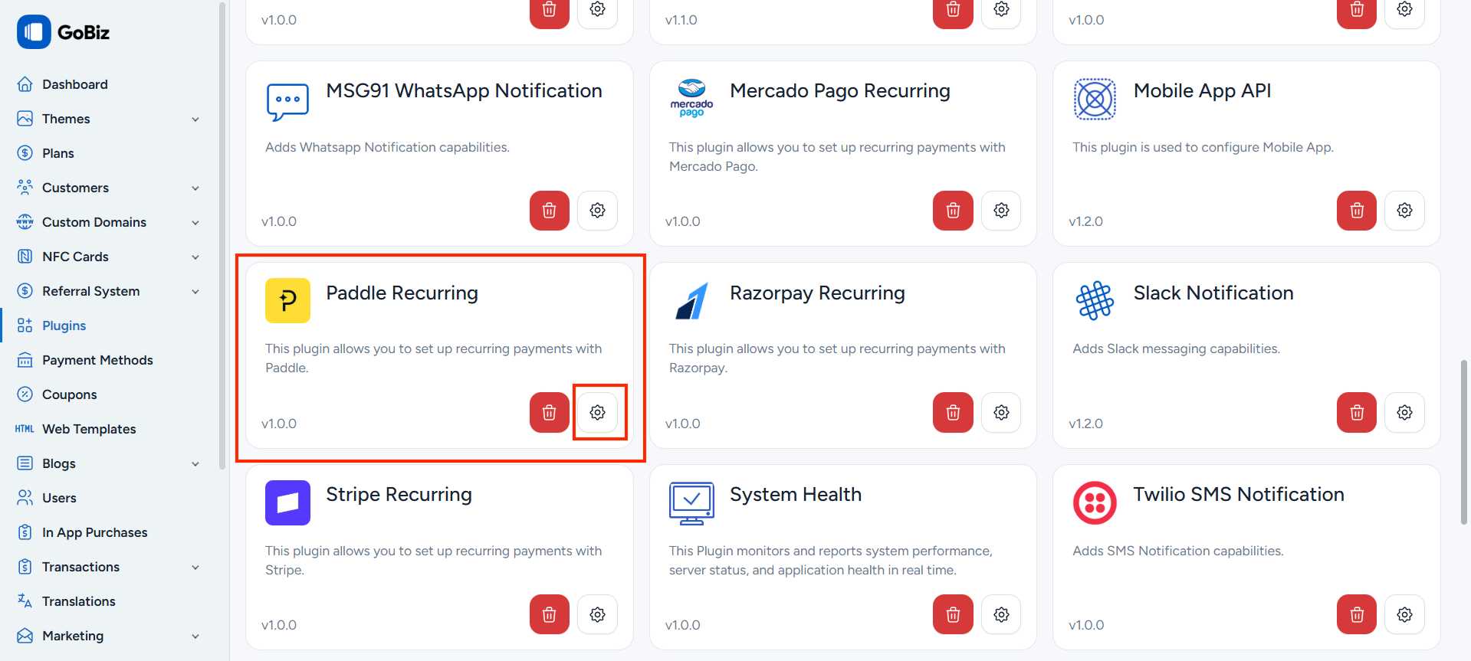Open Users page
Image resolution: width=1471 pixels, height=661 pixels.
pos(59,498)
